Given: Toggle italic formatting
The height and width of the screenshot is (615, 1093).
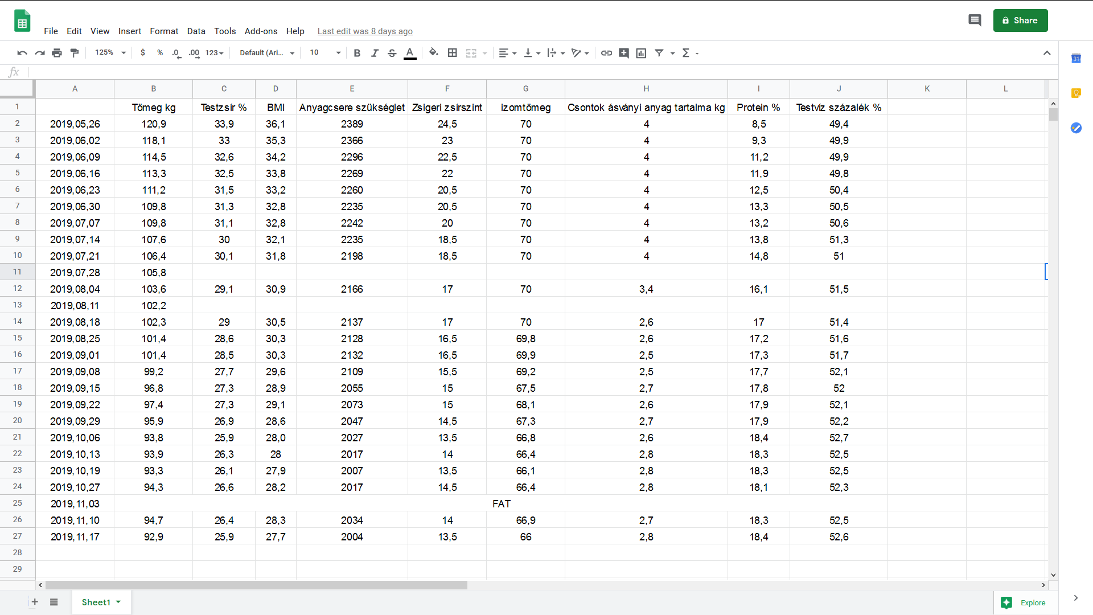Looking at the screenshot, I should (x=375, y=53).
